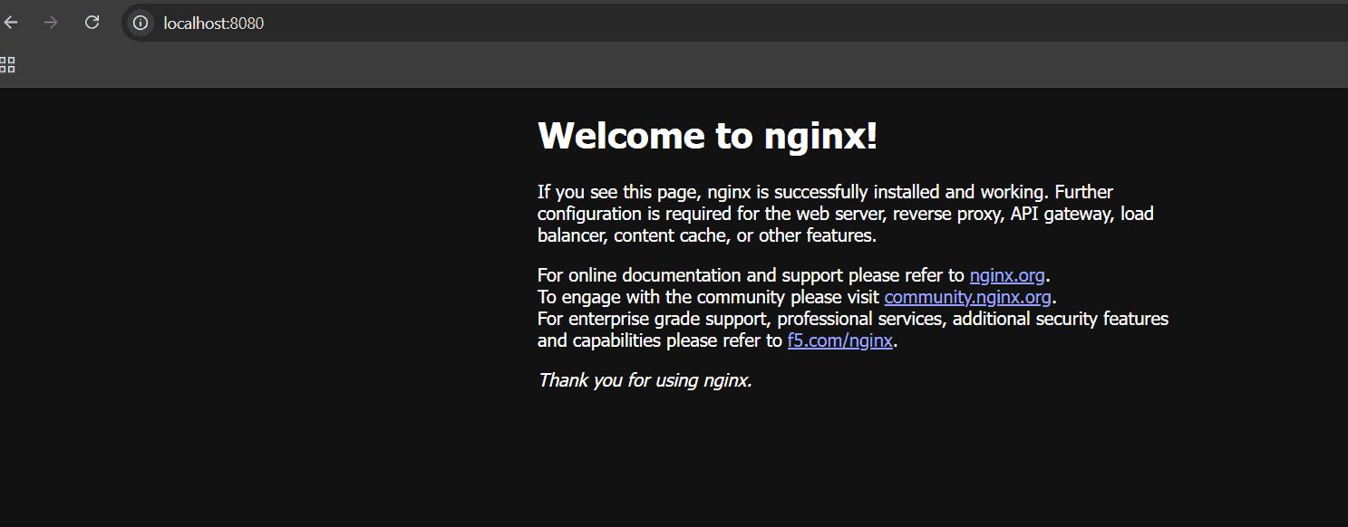Open the nginx.org documentation link
The height and width of the screenshot is (527, 1348).
tap(1007, 275)
